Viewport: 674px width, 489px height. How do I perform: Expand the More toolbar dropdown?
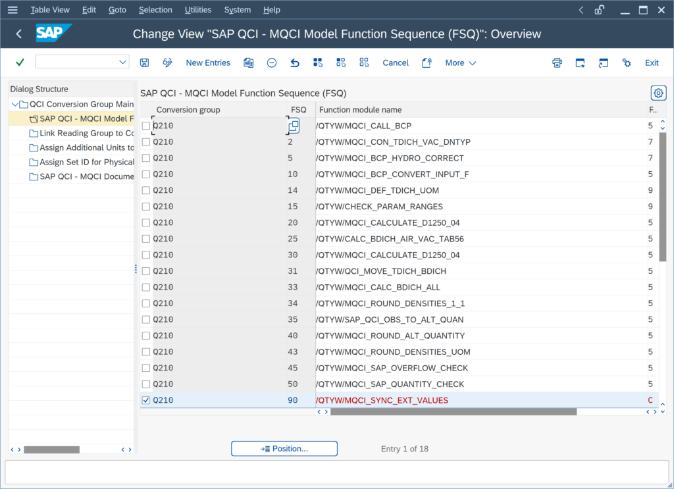(460, 63)
